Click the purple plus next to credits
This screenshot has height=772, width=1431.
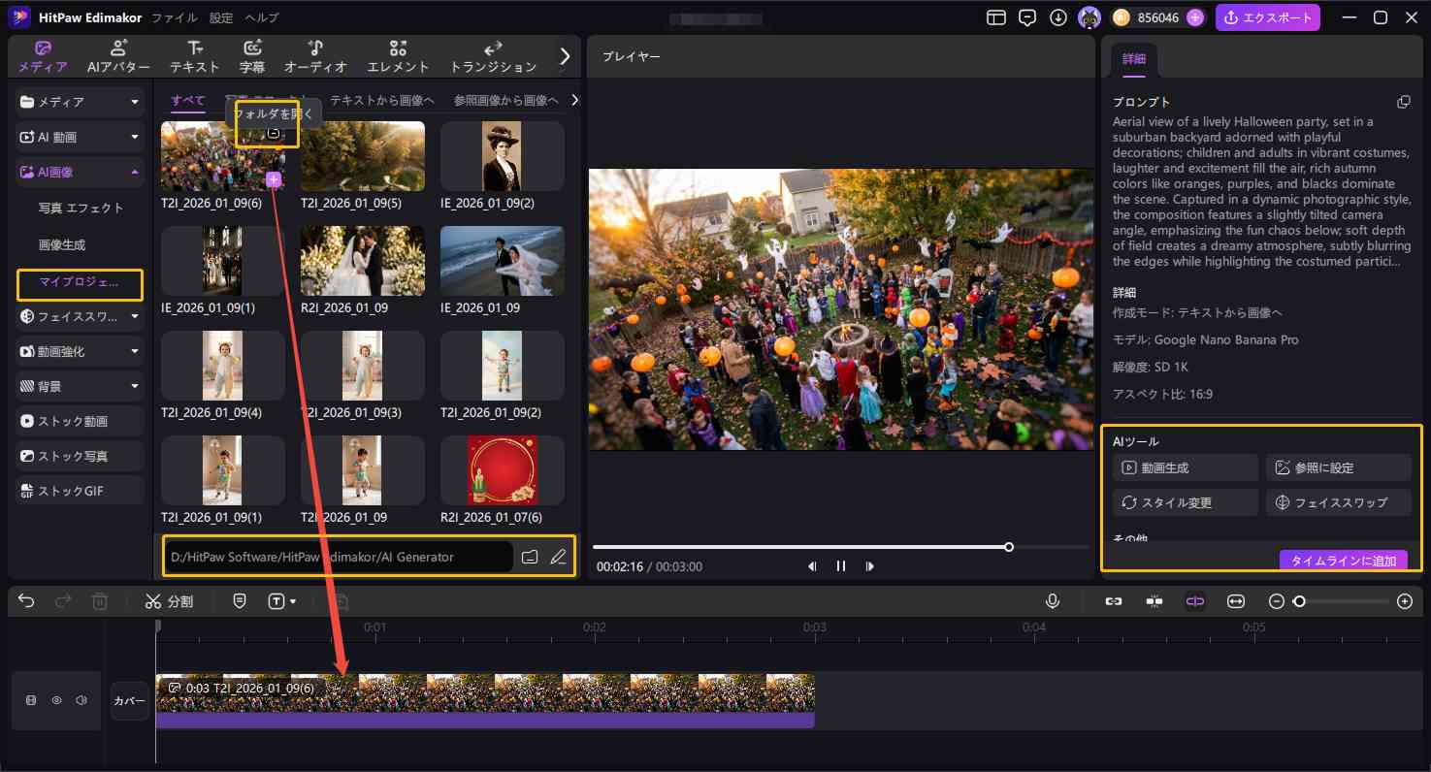point(1195,17)
